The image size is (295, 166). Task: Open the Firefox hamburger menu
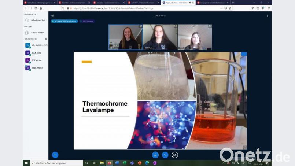(269, 8)
